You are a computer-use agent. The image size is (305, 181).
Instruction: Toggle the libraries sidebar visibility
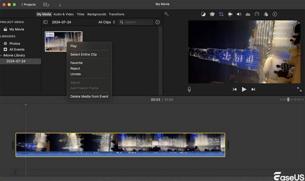point(45,22)
